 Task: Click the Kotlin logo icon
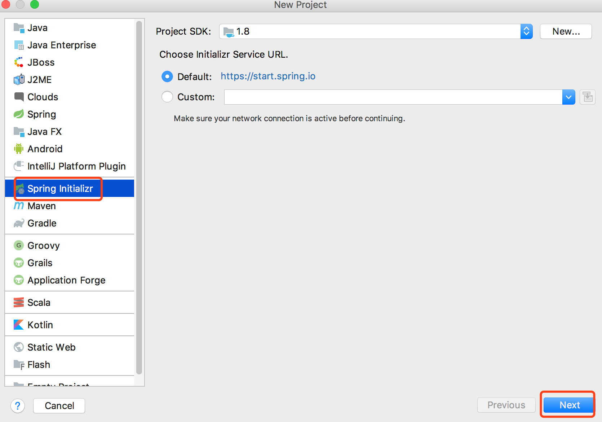[19, 325]
